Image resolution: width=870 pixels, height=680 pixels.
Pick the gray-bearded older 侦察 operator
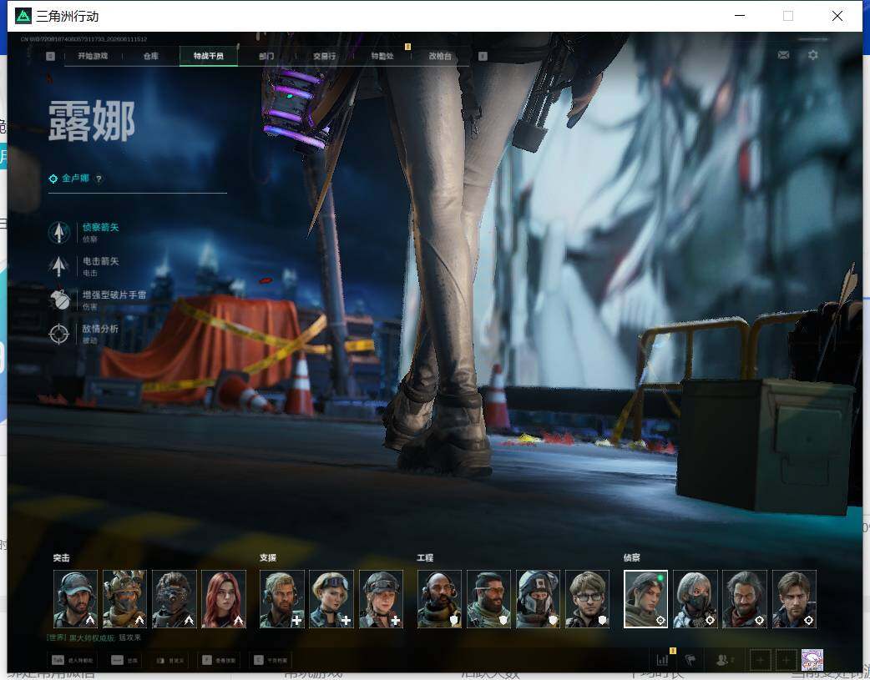coord(745,599)
